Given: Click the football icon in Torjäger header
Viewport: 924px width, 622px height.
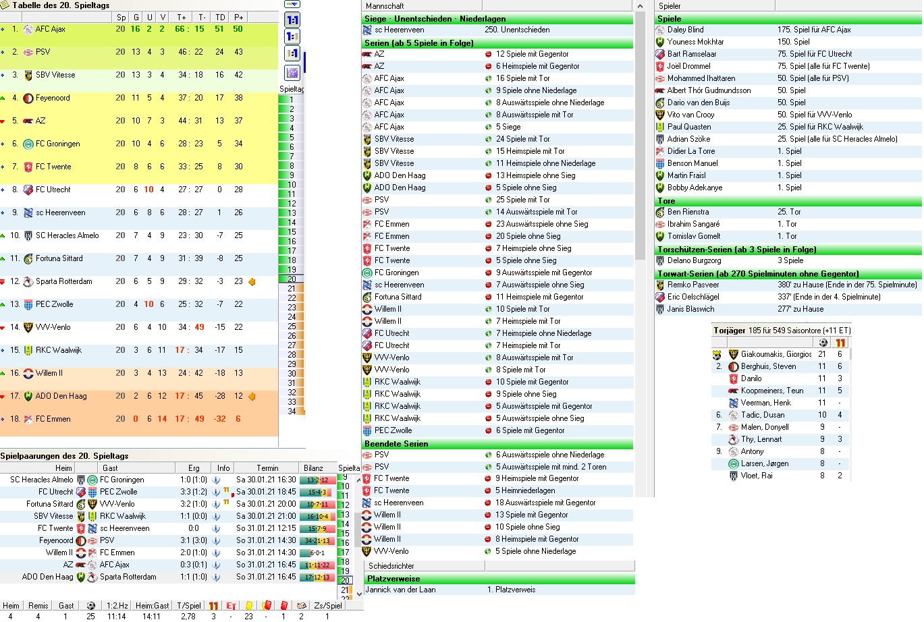Looking at the screenshot, I should [823, 343].
